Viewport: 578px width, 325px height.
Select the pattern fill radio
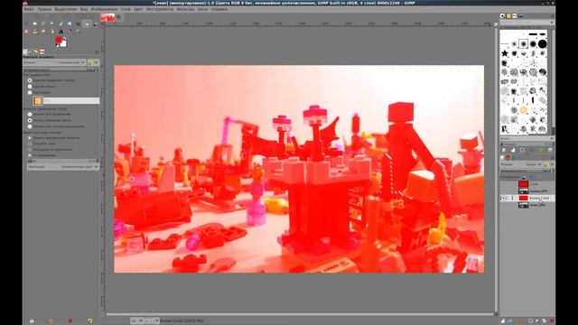point(30,92)
